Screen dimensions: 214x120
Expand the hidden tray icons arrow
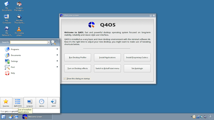[x=191, y=117]
